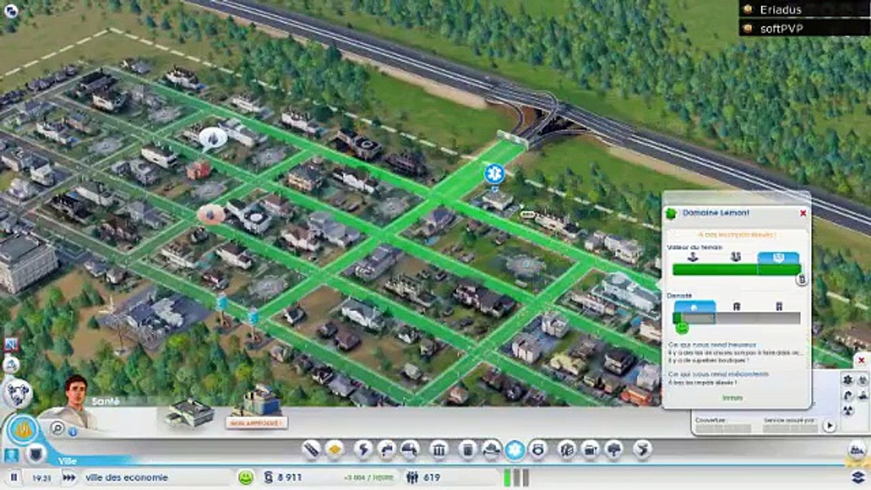Viewport: 871px width, 490px height.
Task: Open the Waste disposal trash can icon
Action: (468, 450)
